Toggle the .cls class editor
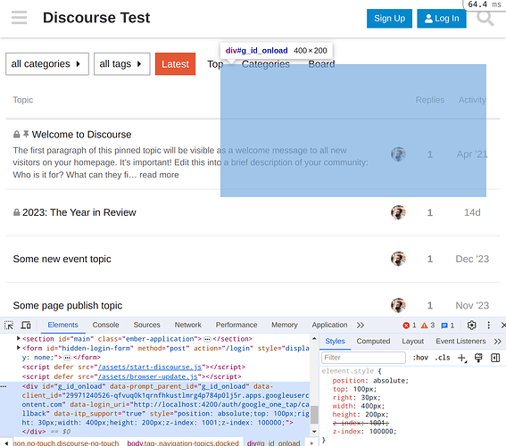The height and width of the screenshot is (446, 506). 442,358
